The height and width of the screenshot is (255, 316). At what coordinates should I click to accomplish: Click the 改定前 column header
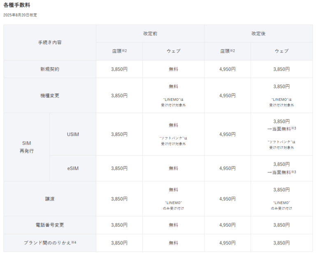(x=150, y=33)
